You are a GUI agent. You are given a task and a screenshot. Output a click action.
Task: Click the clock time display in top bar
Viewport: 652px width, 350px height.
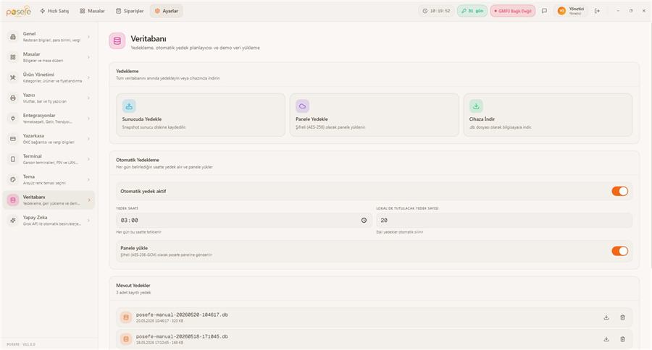point(436,11)
